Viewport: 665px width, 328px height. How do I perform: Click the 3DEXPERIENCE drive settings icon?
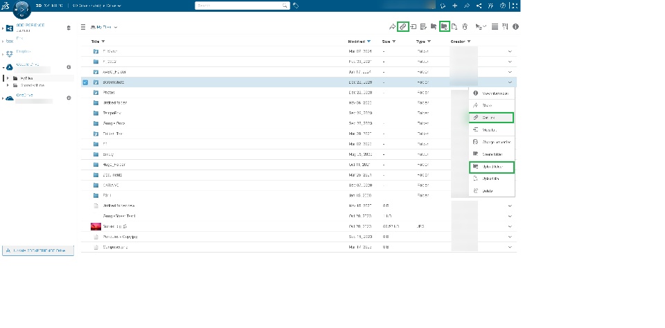coord(69,28)
